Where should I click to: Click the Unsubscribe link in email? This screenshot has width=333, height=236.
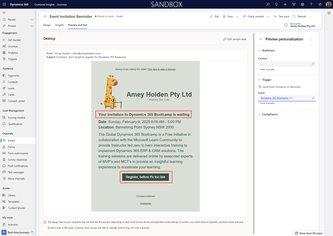146,203
